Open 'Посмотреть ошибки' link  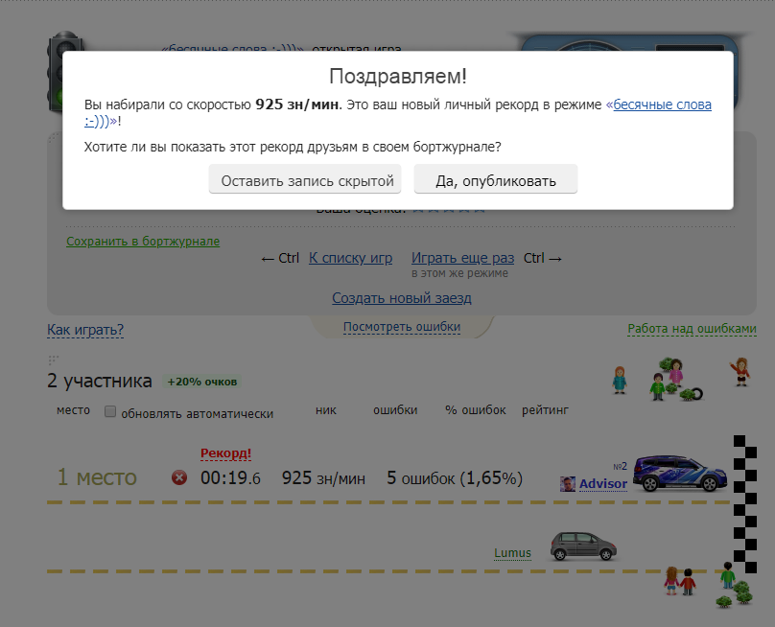(402, 327)
